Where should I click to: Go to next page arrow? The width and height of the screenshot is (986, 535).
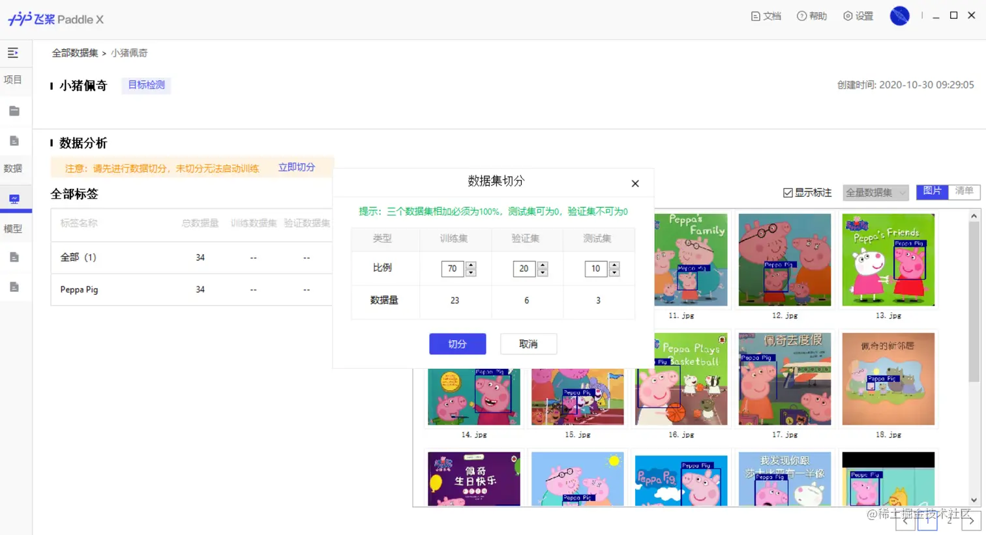[972, 521]
